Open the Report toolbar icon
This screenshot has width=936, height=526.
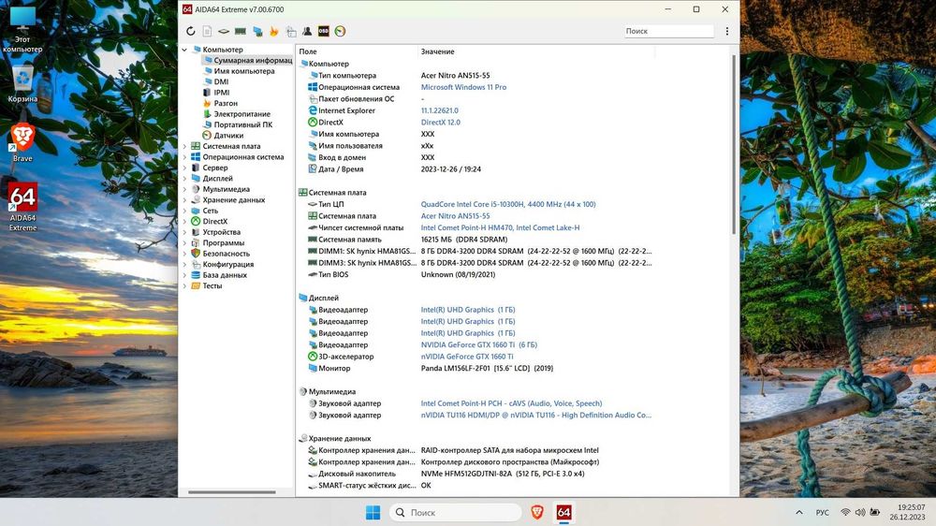click(x=207, y=31)
